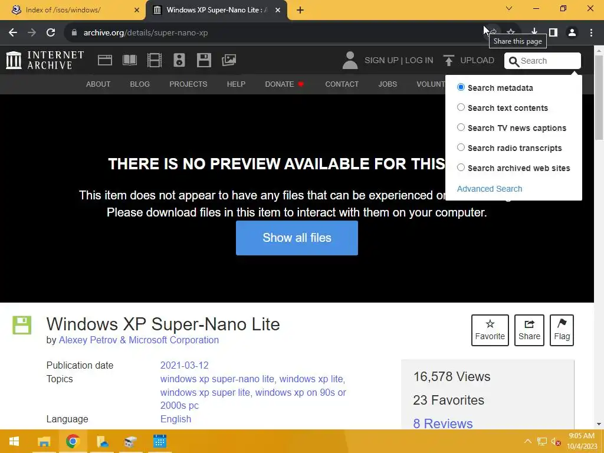
Task: Click the LOG IN link
Action: 419,61
